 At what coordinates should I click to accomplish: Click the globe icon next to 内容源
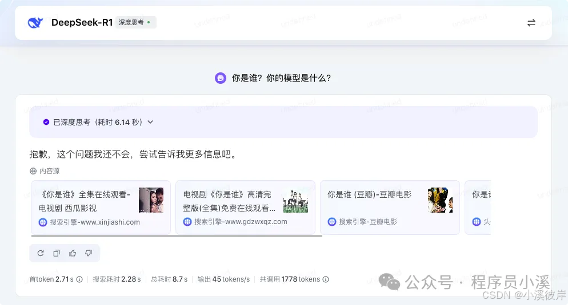(x=33, y=171)
